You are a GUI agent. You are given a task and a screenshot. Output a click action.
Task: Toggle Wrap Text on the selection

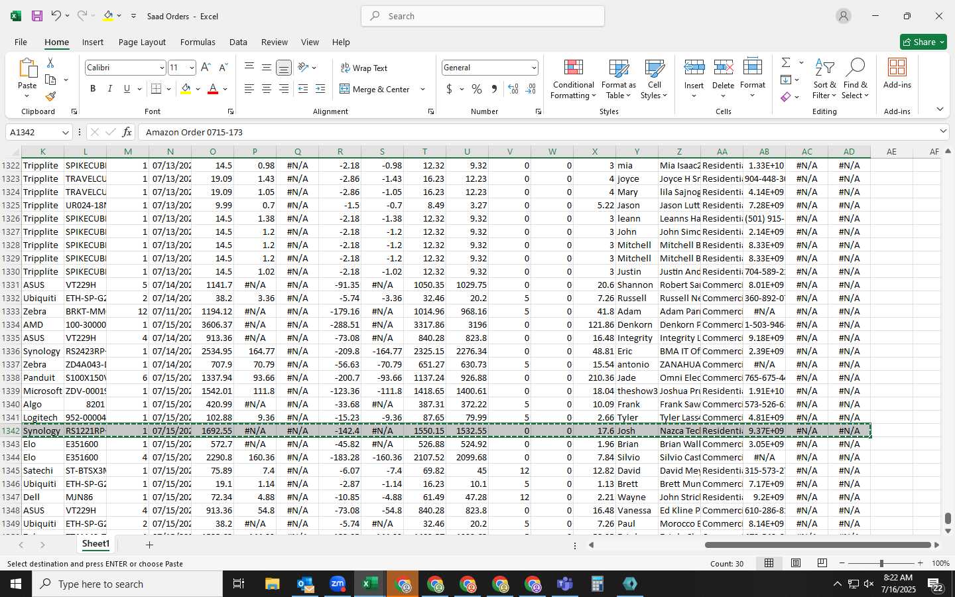click(364, 68)
